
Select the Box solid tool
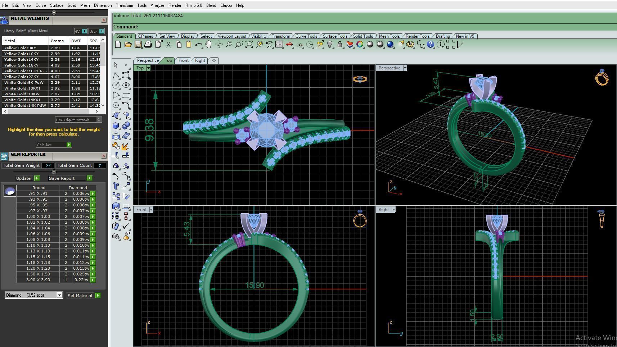point(116,126)
